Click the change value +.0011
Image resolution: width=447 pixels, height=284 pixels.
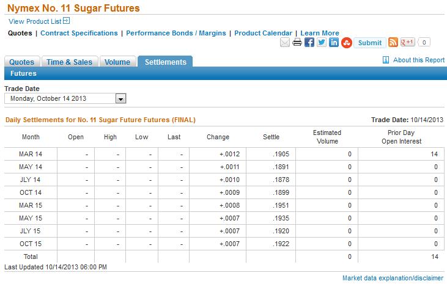click(229, 167)
